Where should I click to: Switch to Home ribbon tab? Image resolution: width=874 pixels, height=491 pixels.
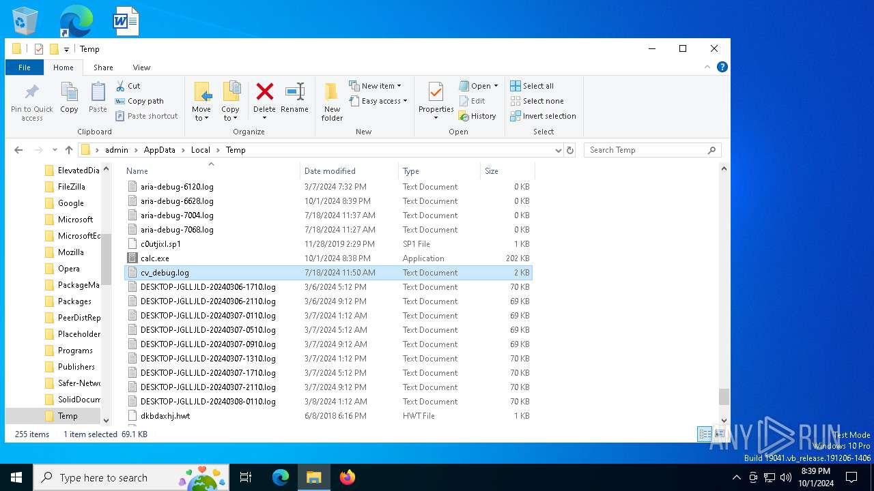point(64,68)
